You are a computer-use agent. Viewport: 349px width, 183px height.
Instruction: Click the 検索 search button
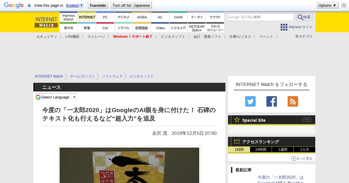[305, 17]
